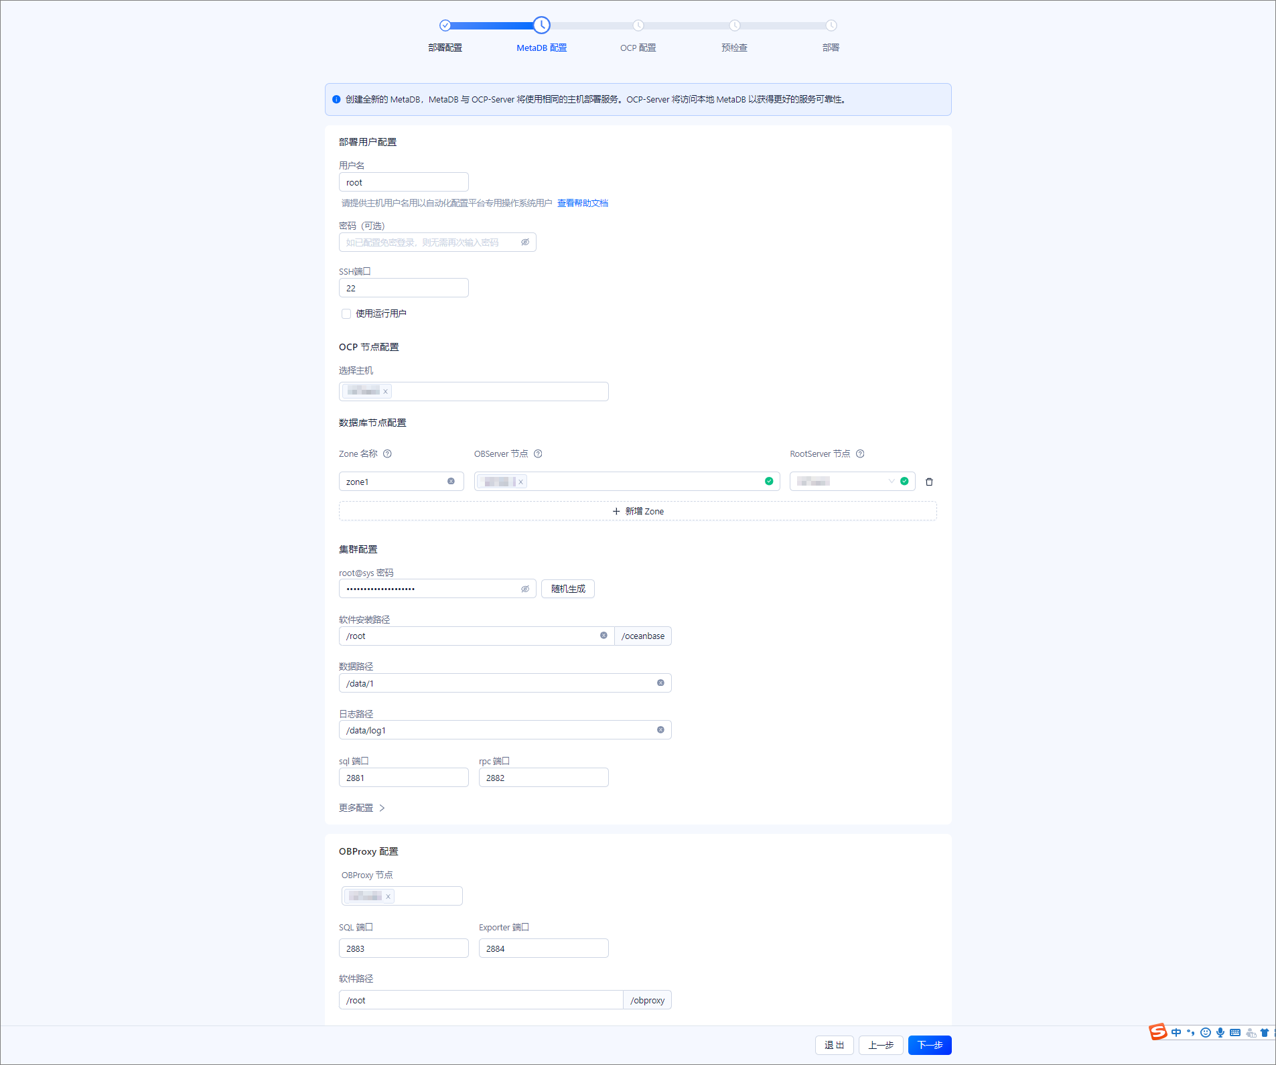Open the Zone 名称 help tooltip icon
Image resolution: width=1276 pixels, height=1065 pixels.
(x=387, y=453)
